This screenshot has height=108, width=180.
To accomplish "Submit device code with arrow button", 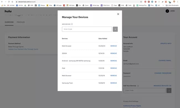I will 115,29.
